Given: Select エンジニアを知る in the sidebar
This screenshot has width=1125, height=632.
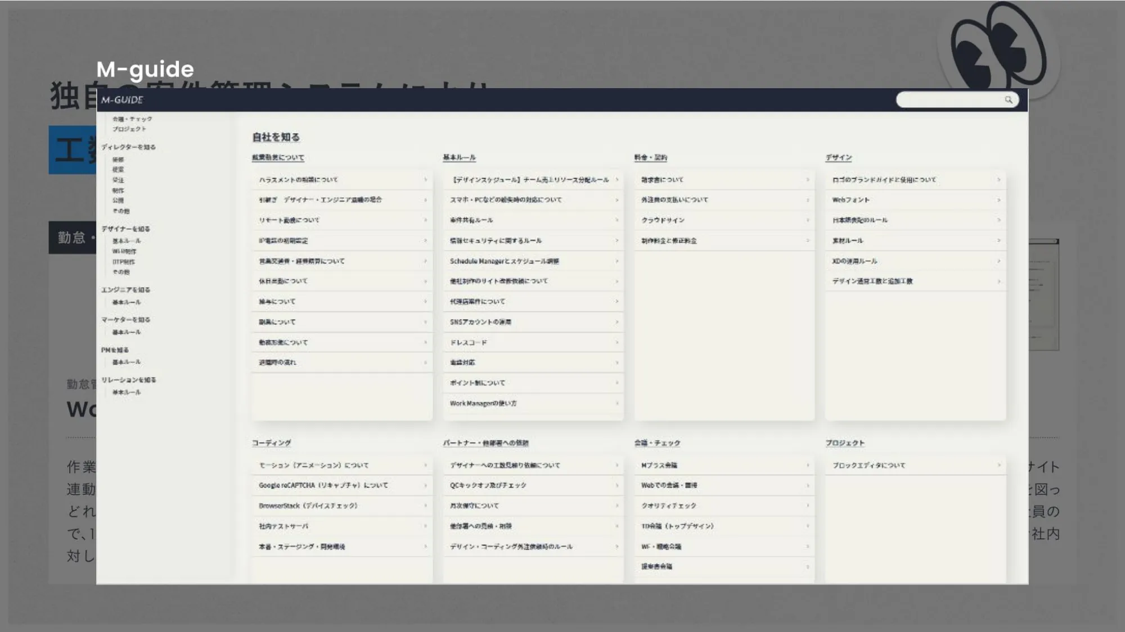Looking at the screenshot, I should [125, 290].
